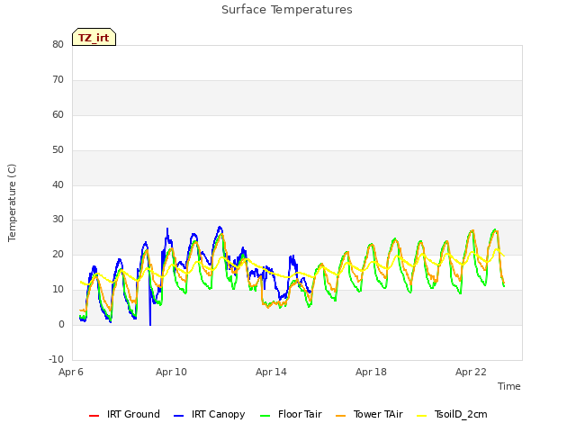This screenshot has width=576, height=432.
Task: Click the 60 y-axis tick label
Action: 58,114
